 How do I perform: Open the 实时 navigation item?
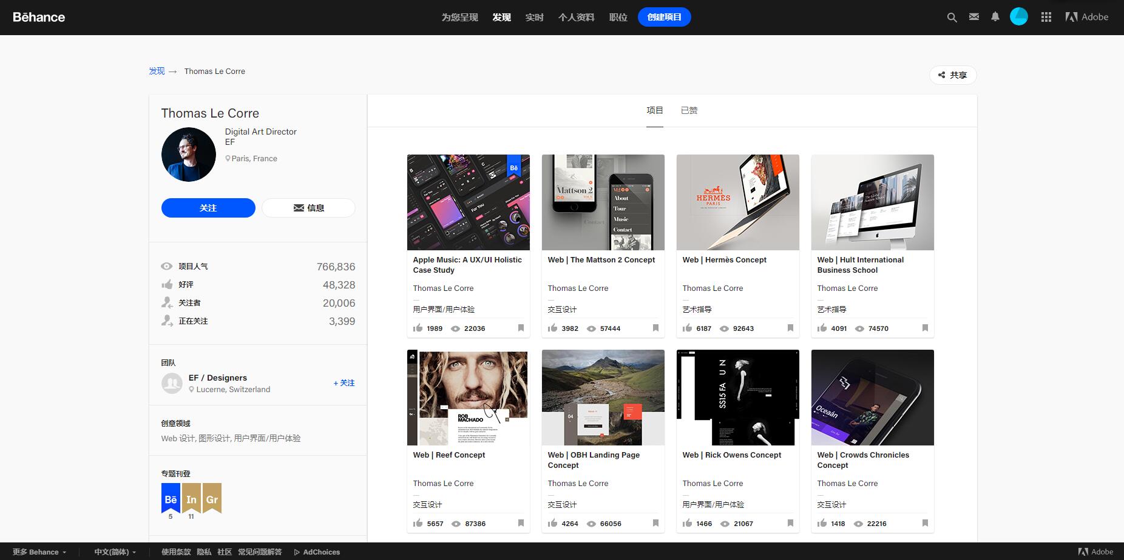(535, 17)
